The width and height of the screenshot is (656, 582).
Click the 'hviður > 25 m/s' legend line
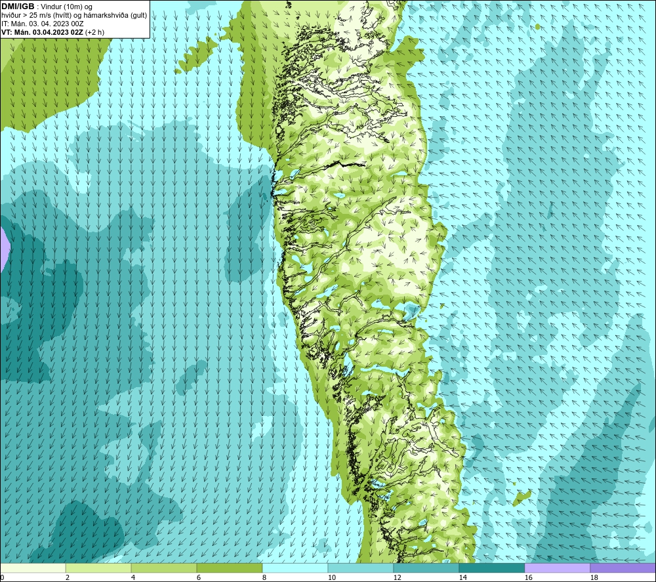(x=74, y=15)
